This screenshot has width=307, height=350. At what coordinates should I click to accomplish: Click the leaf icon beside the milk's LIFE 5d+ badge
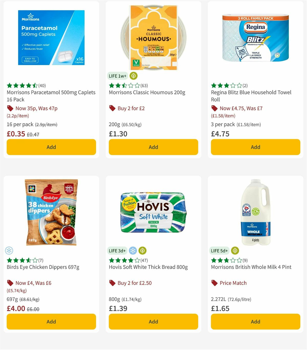click(235, 251)
